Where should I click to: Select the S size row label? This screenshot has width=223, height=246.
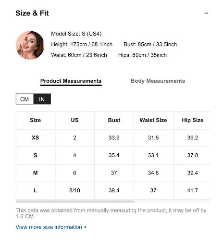[36, 155]
